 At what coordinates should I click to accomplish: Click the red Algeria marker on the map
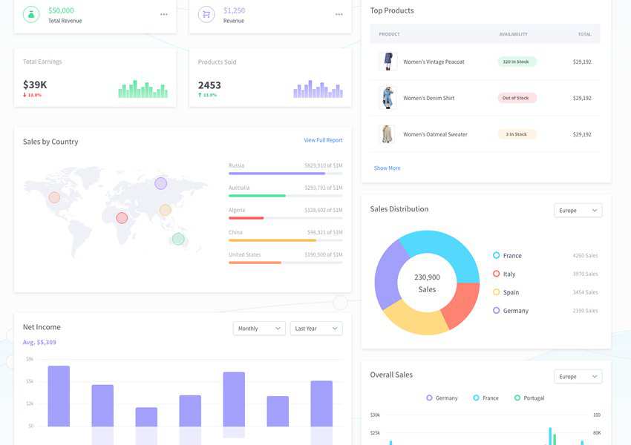pos(122,218)
